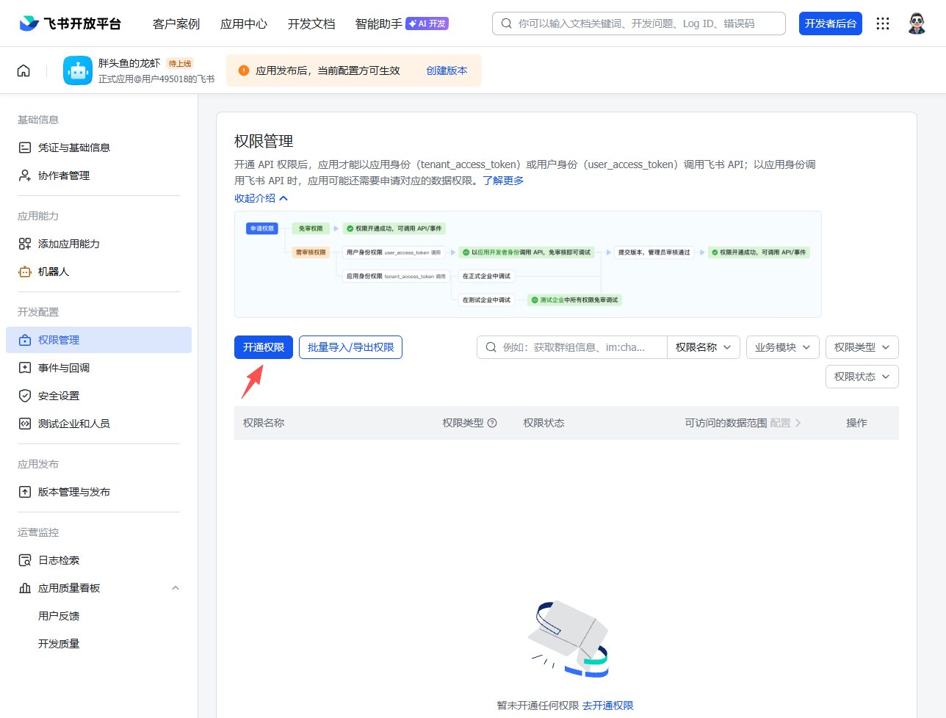Click the 批量导入/导出权限 button
Viewport: 946px width, 718px height.
(350, 347)
